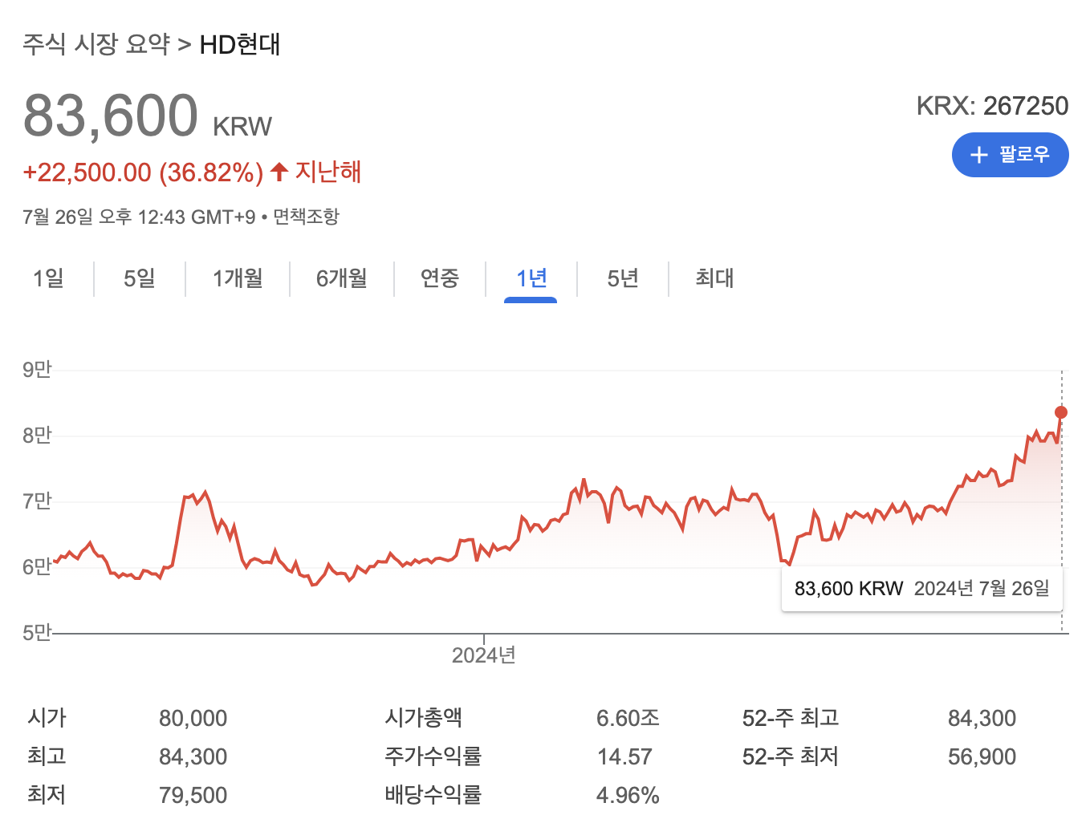Click the 8만 y-axis label
Image resolution: width=1090 pixels, height=815 pixels.
(x=37, y=436)
